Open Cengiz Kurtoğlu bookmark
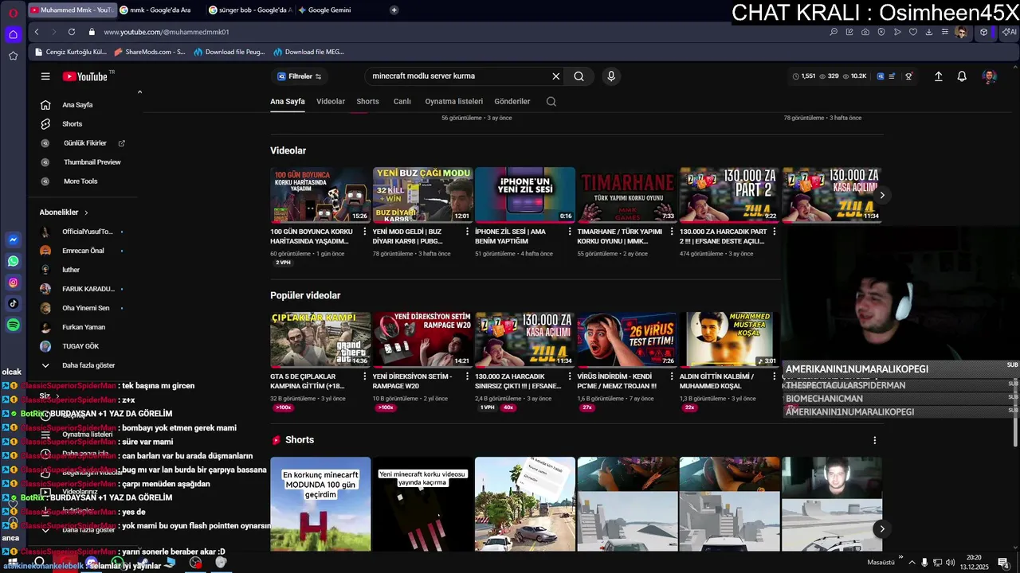Screen dimensions: 1020x573 click(x=70, y=52)
